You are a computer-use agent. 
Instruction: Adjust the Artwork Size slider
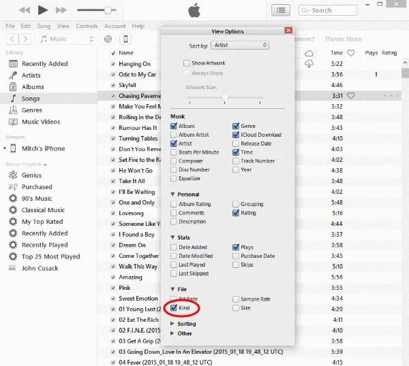(225, 97)
